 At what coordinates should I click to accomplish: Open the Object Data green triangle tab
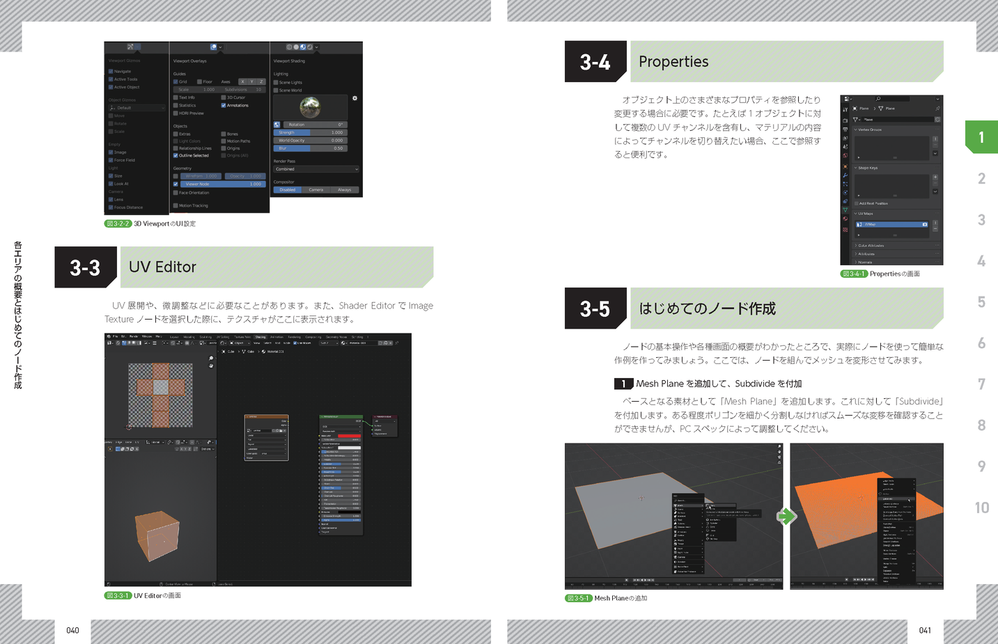[x=845, y=210]
